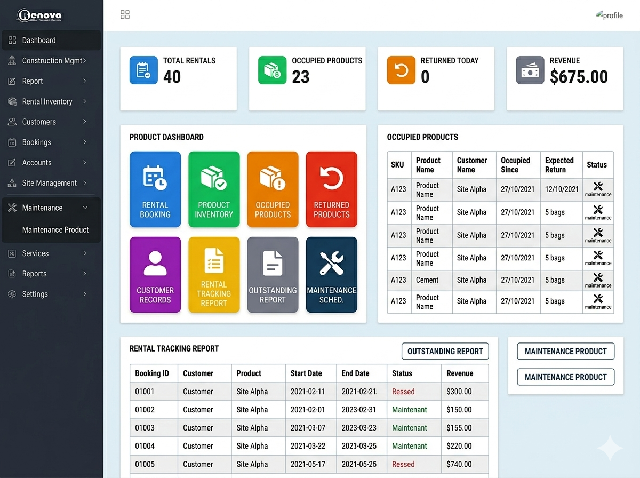Expand the Construction Mgmt sidebar menu
Screen dimensions: 640x478
tap(51, 61)
